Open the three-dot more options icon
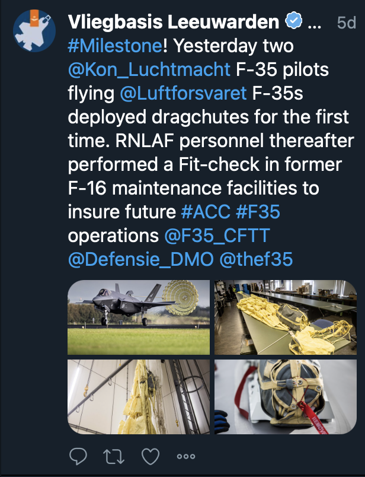 tap(186, 456)
